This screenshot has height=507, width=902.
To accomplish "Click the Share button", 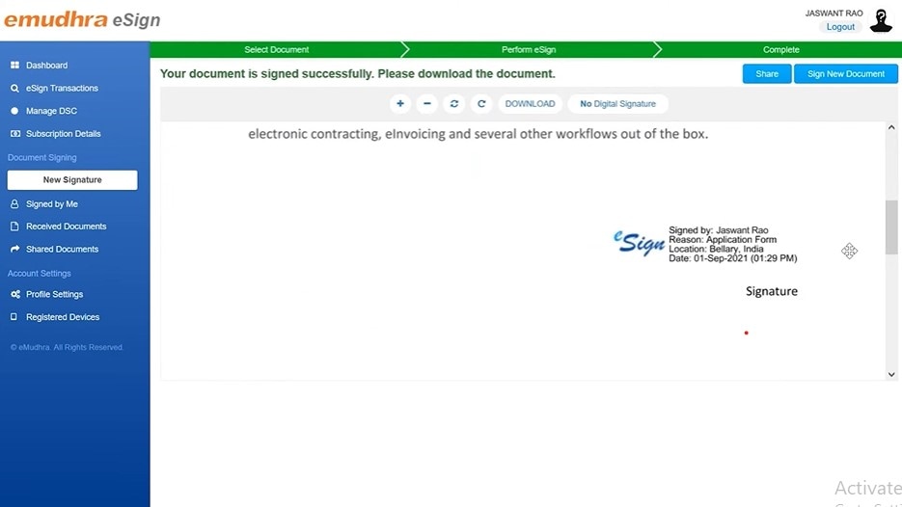I will click(x=767, y=73).
